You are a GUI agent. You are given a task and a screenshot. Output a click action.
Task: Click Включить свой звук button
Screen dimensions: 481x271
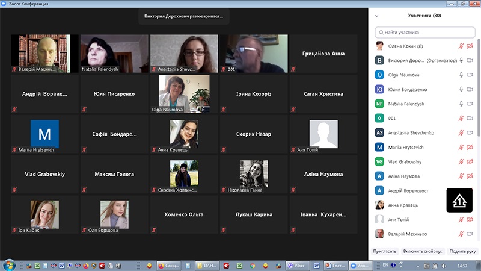click(423, 251)
